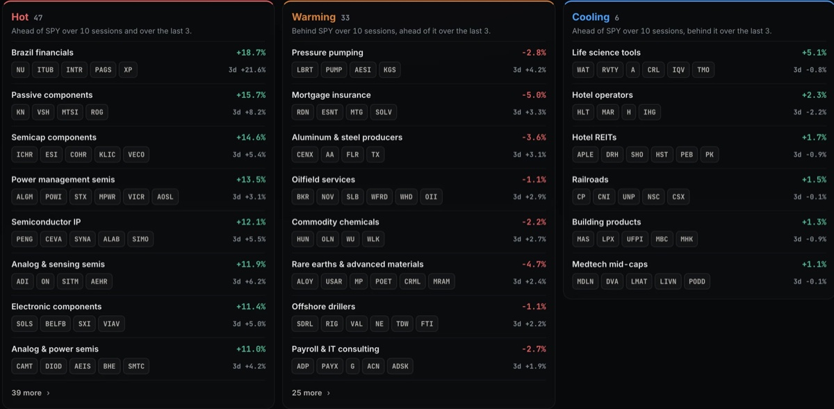This screenshot has width=834, height=409.
Task: Open the Pressure pumping theme
Action: point(327,53)
